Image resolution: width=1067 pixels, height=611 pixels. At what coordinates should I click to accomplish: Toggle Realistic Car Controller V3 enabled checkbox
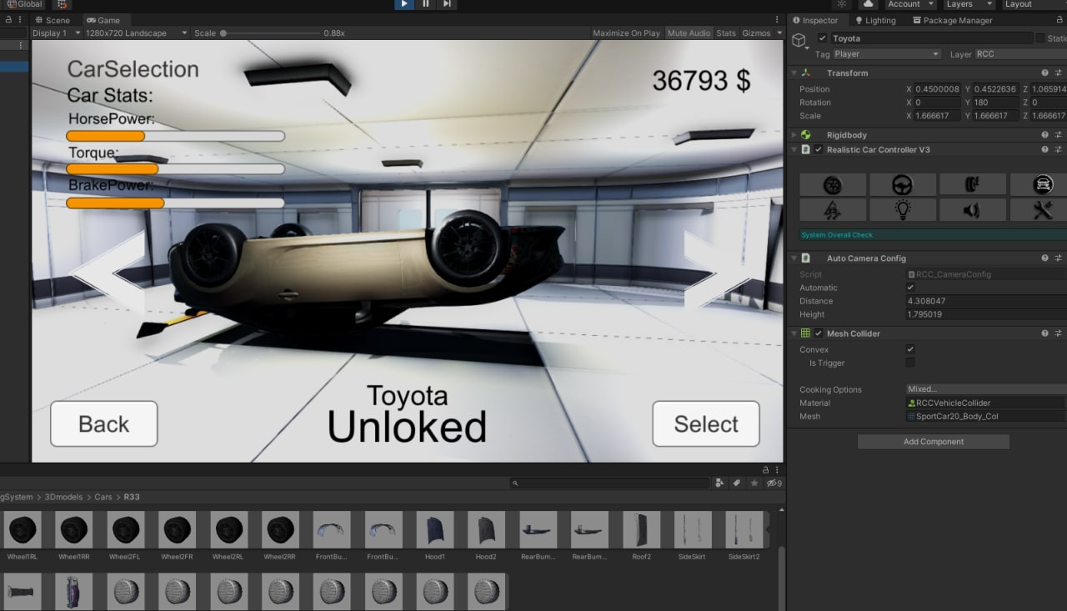tap(819, 150)
